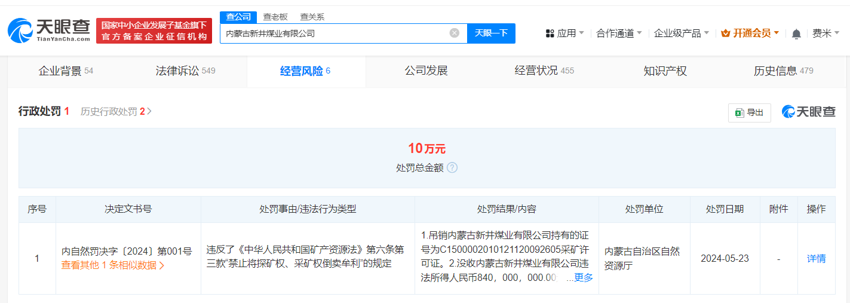
Task: Open the 费米 user menu
Action: tap(826, 33)
